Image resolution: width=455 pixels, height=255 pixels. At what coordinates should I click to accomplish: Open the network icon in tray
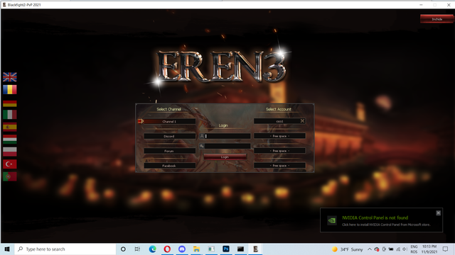(x=398, y=249)
